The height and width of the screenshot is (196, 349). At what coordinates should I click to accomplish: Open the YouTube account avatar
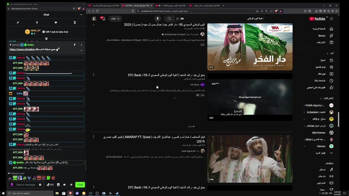tap(94, 19)
